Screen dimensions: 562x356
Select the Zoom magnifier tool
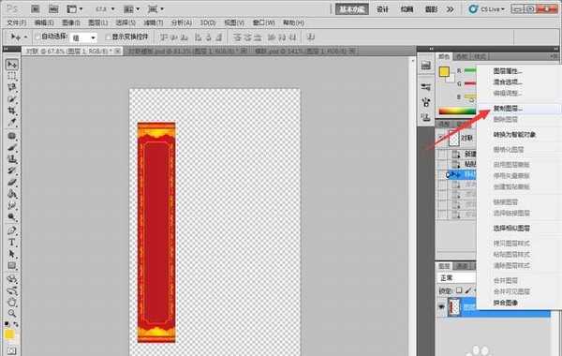point(12,313)
